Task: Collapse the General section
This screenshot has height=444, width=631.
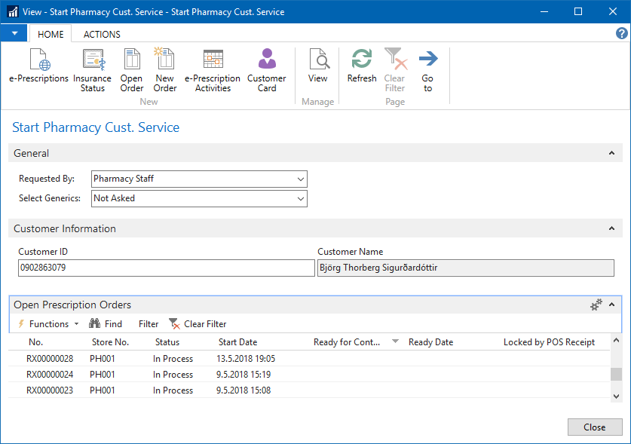Action: tap(611, 153)
